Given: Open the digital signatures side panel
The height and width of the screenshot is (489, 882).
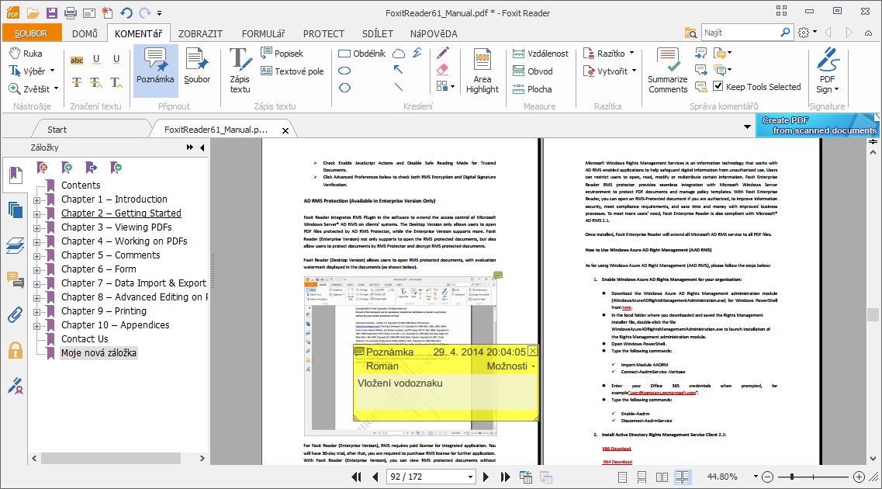Looking at the screenshot, I should (16, 386).
